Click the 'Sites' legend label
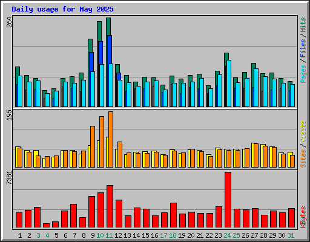The height and width of the screenshot is (242, 310). [303, 159]
